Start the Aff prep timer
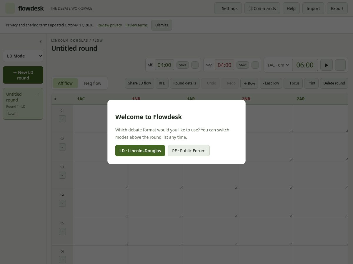This screenshot has height=264, width=353. (183, 65)
